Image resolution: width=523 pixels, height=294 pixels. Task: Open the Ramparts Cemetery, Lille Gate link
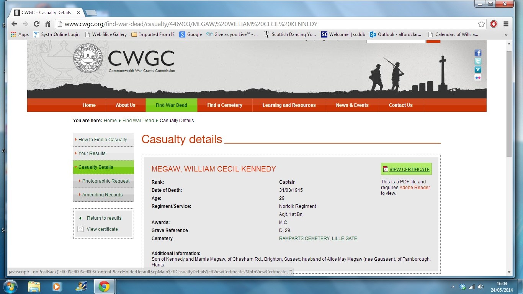point(318,238)
